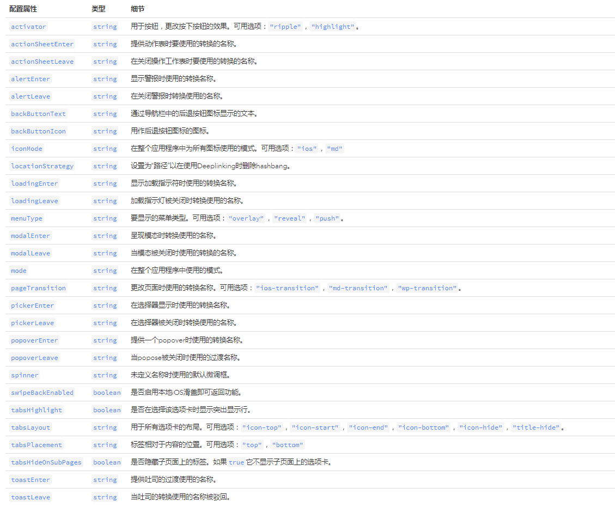The image size is (615, 507).
Task: Select the "iconMode" property name
Action: (27, 149)
